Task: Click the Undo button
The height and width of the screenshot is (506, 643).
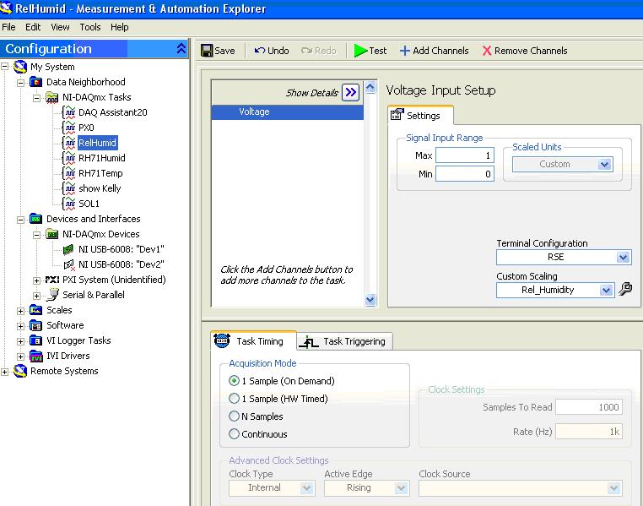Action: (x=272, y=51)
